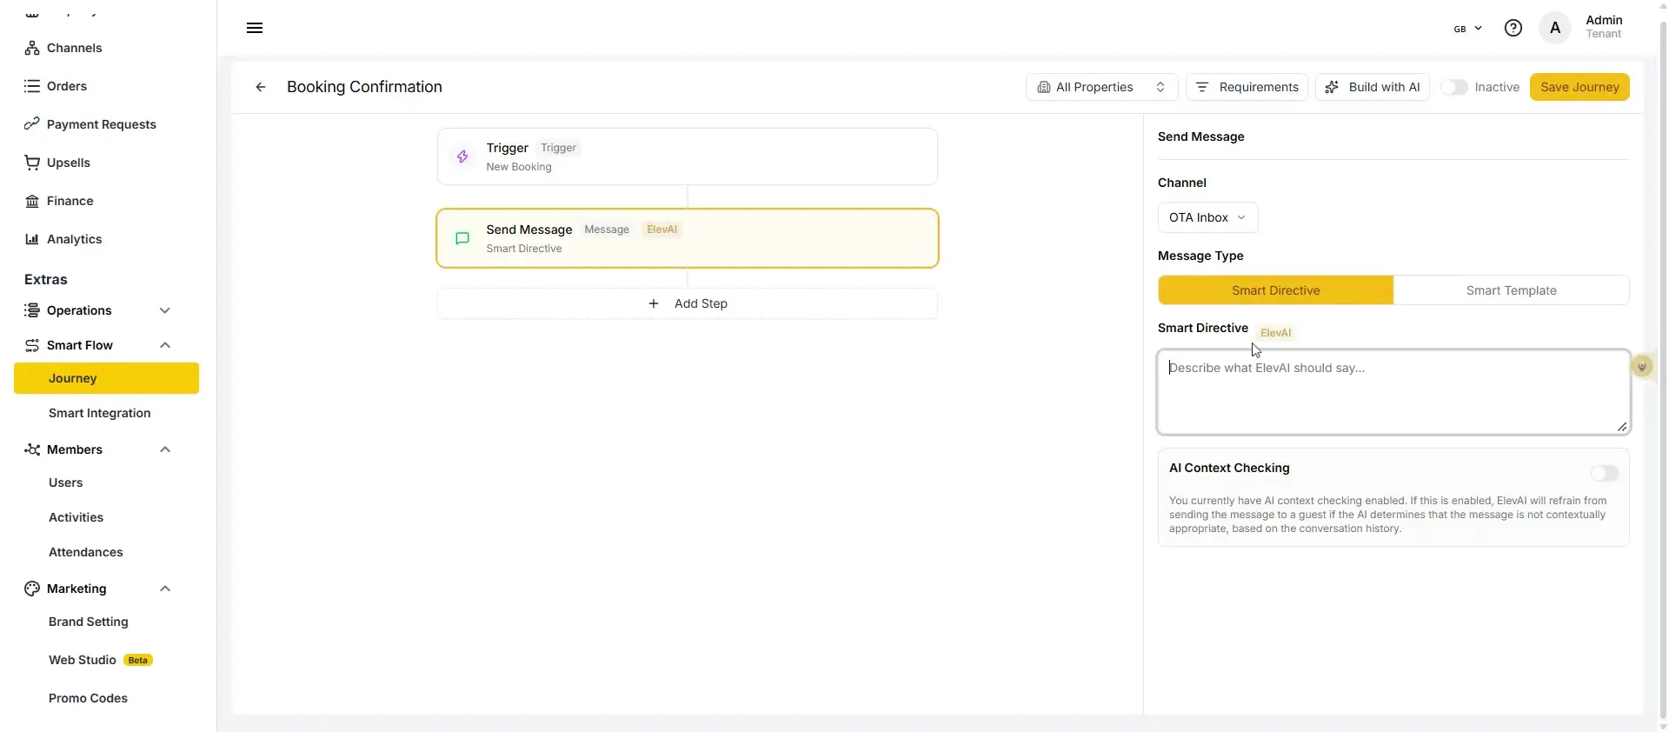The image size is (1669, 732).
Task: Toggle the Inactive journey switch
Action: pos(1454,87)
